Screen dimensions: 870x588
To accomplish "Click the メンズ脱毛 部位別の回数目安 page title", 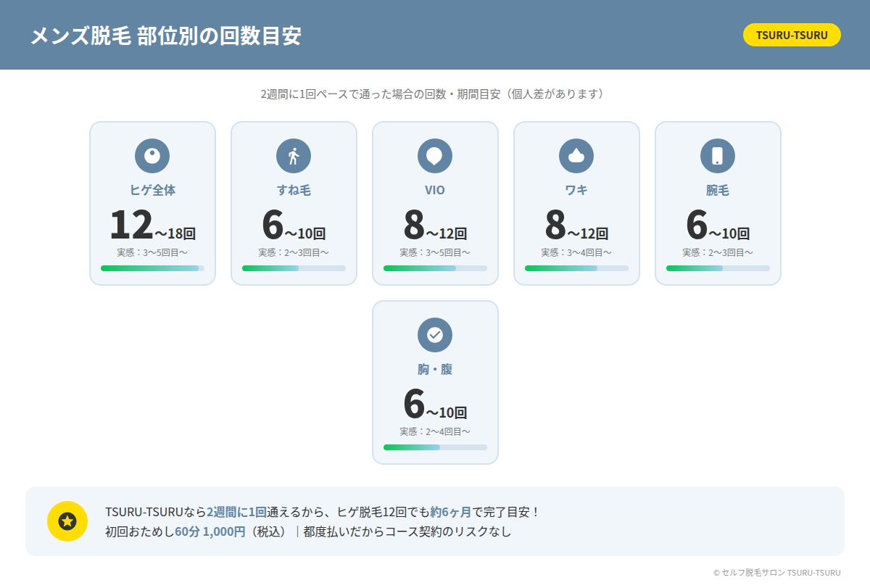I will click(x=165, y=36).
